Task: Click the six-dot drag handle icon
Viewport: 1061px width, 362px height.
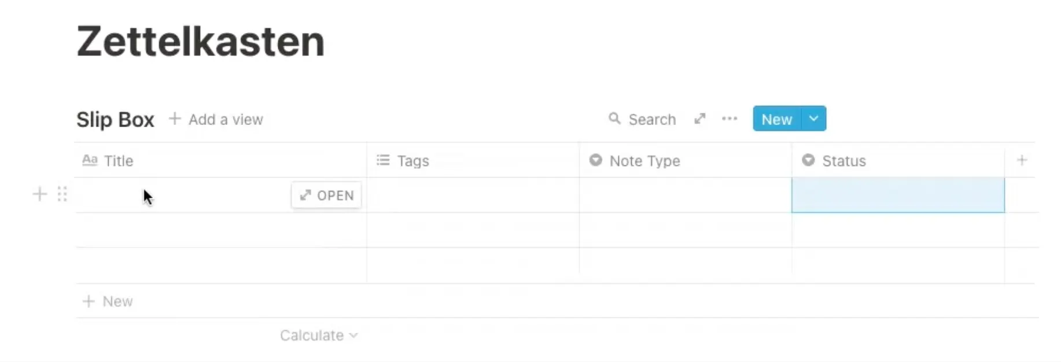Action: click(x=62, y=194)
